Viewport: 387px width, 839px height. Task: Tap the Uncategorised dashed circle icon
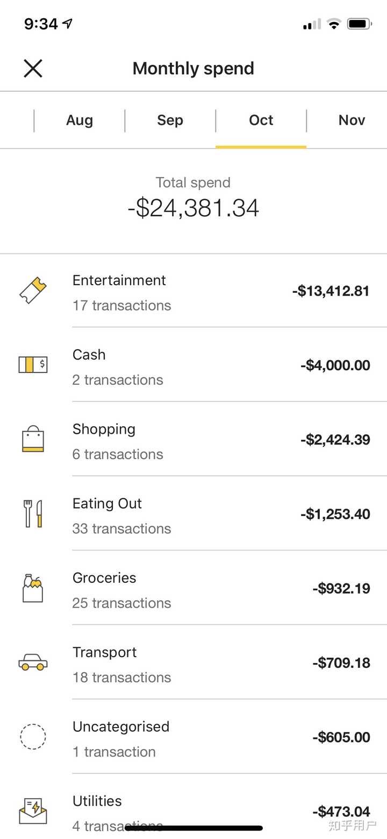33,736
